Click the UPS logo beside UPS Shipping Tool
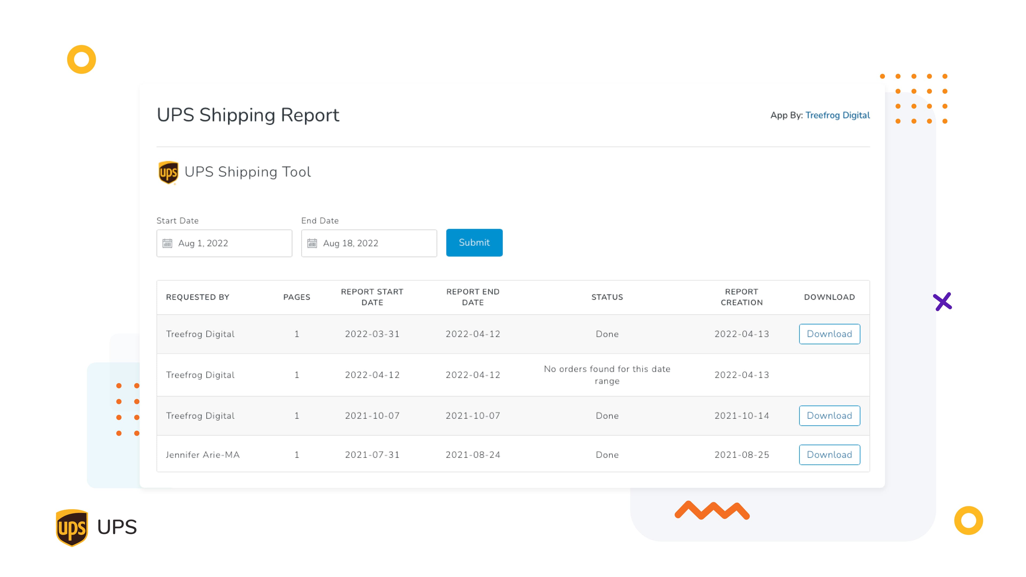This screenshot has height=577, width=1026. (168, 172)
